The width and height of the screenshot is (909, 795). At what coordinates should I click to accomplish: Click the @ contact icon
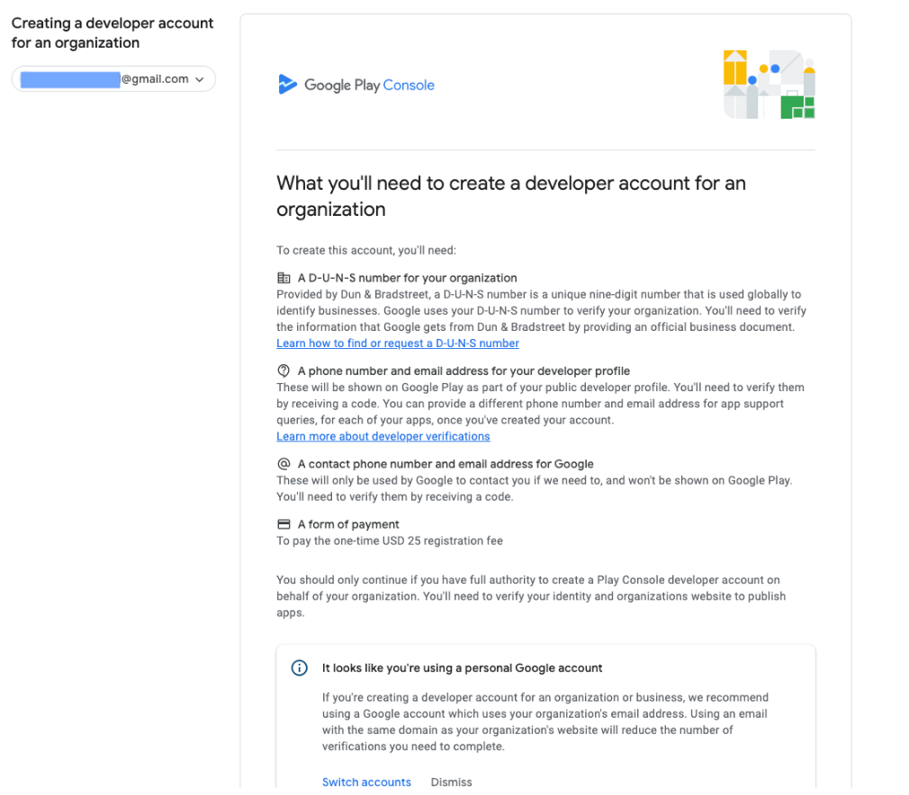[283, 464]
